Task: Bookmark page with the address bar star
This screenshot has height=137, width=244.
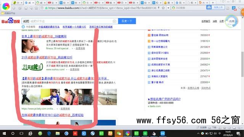Action: click(163, 8)
